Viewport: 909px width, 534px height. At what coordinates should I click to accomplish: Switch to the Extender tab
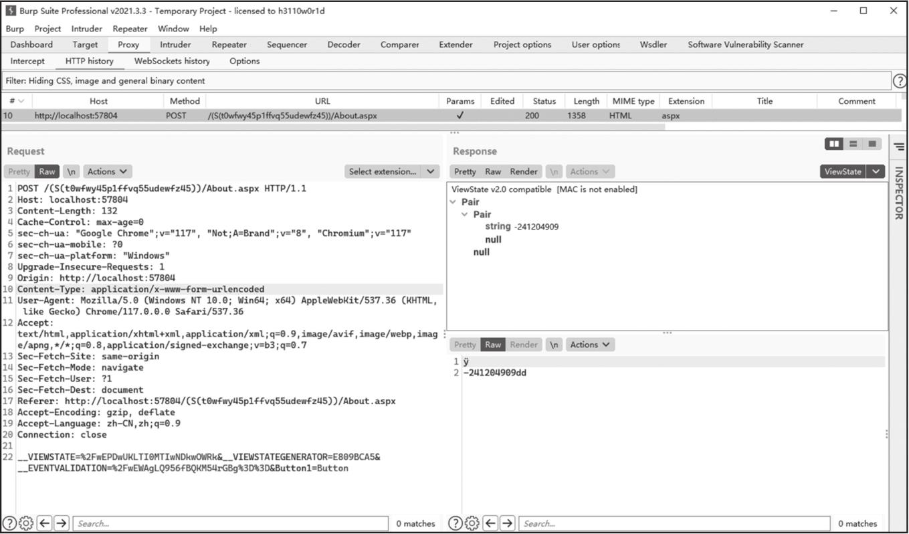[456, 45]
